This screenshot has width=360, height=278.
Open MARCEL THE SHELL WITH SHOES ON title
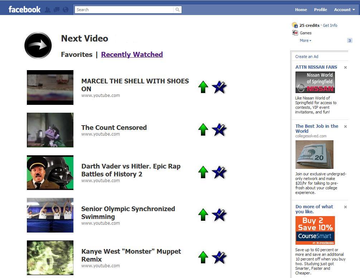[135, 85]
